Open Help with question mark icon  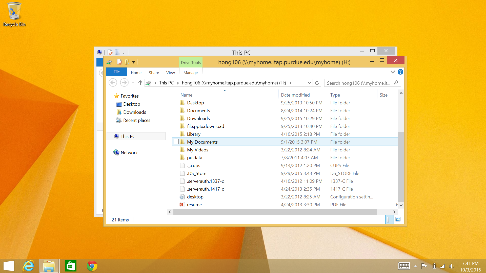(400, 72)
